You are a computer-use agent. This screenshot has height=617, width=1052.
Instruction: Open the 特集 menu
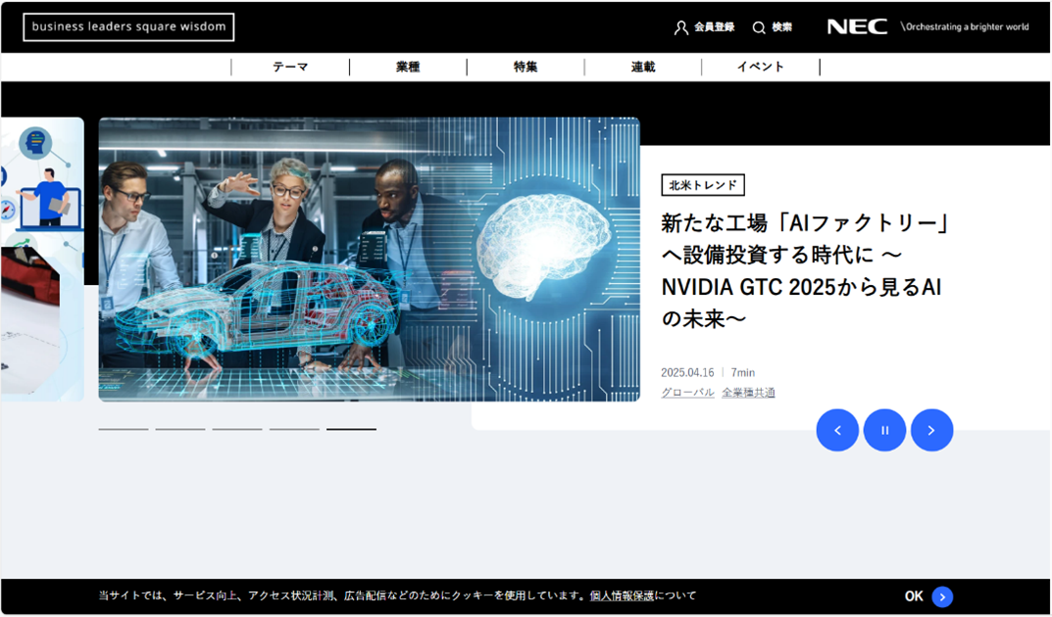(526, 67)
